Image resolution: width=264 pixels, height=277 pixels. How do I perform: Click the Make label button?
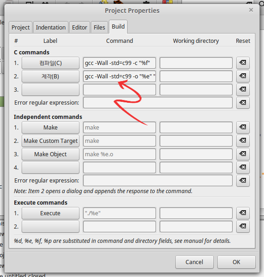pyautogui.click(x=50, y=127)
